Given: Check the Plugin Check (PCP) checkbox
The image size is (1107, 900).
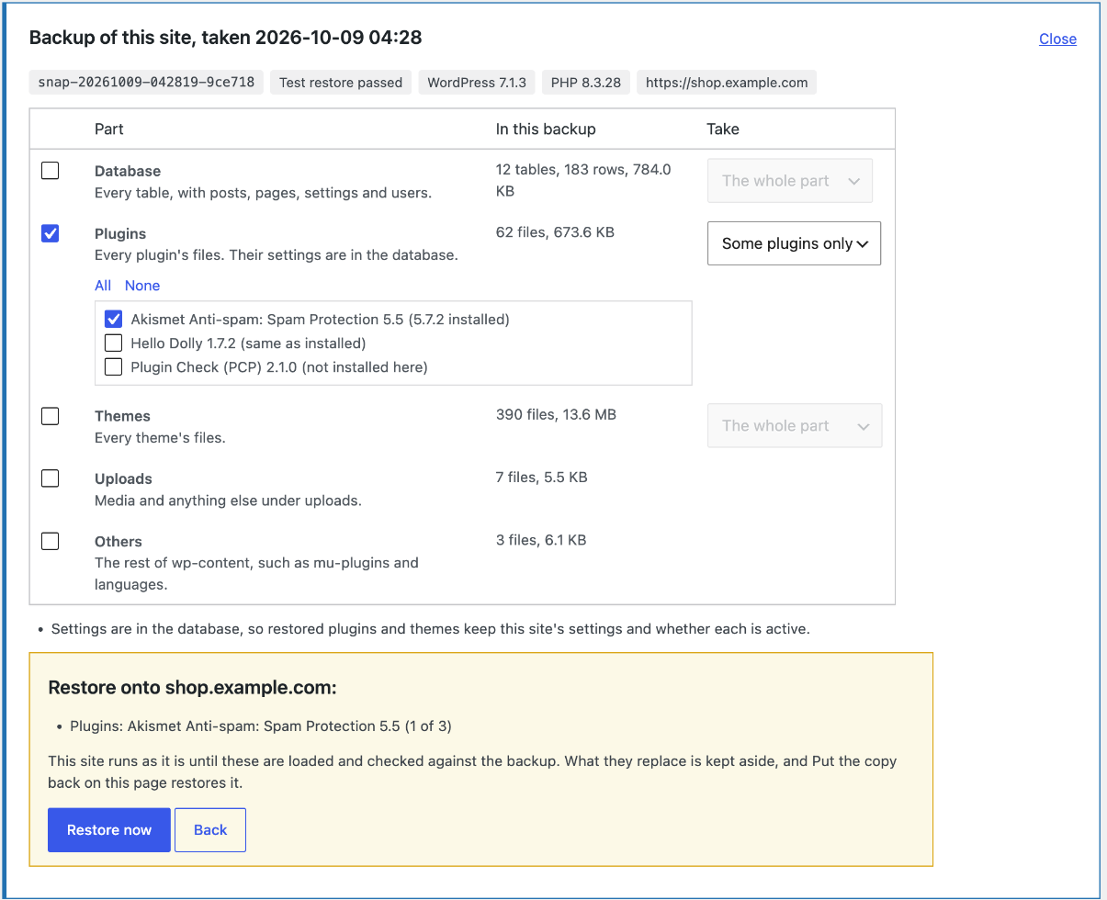Looking at the screenshot, I should [x=113, y=367].
